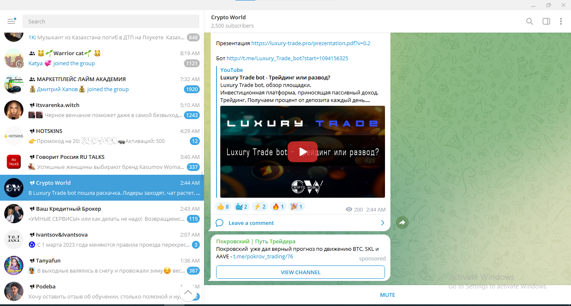Open Warrior cat group chat
The height and width of the screenshot is (306, 571).
click(102, 58)
